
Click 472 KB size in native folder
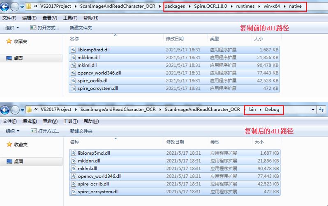pos(271,88)
